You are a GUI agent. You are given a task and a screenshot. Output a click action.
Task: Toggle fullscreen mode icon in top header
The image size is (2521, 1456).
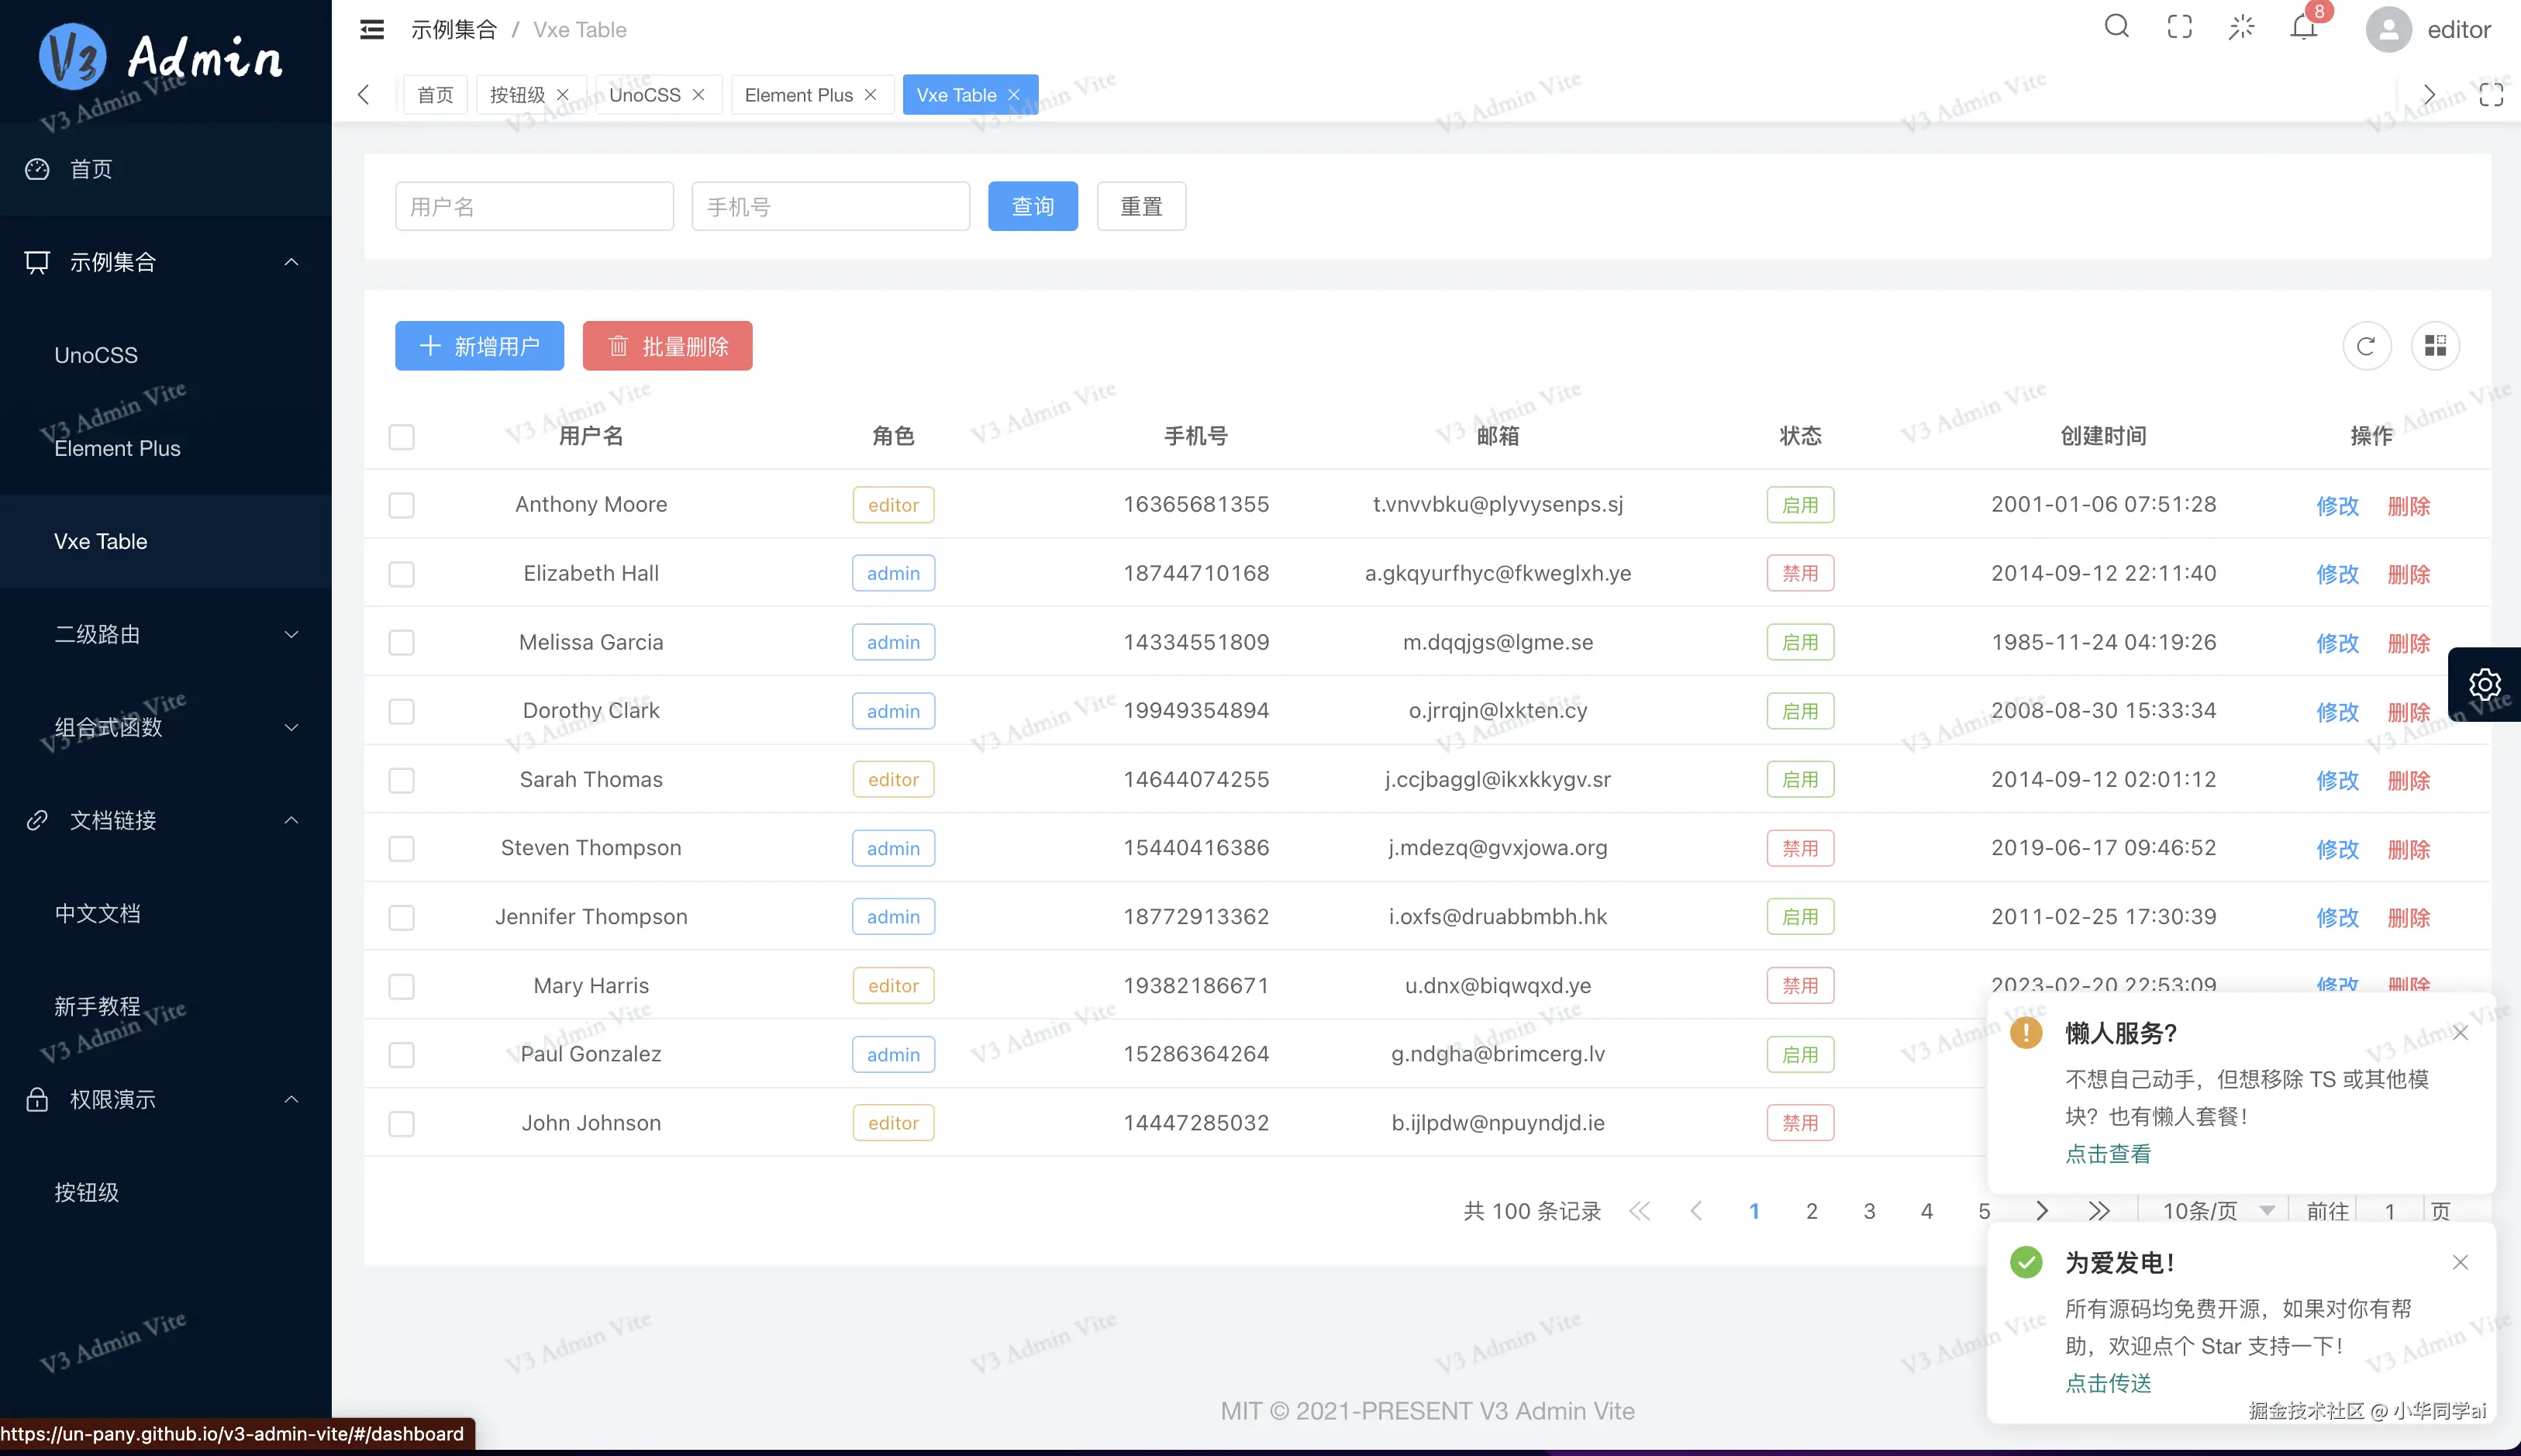pos(2179,27)
